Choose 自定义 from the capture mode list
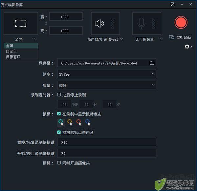197x191 pixels. pos(21,51)
